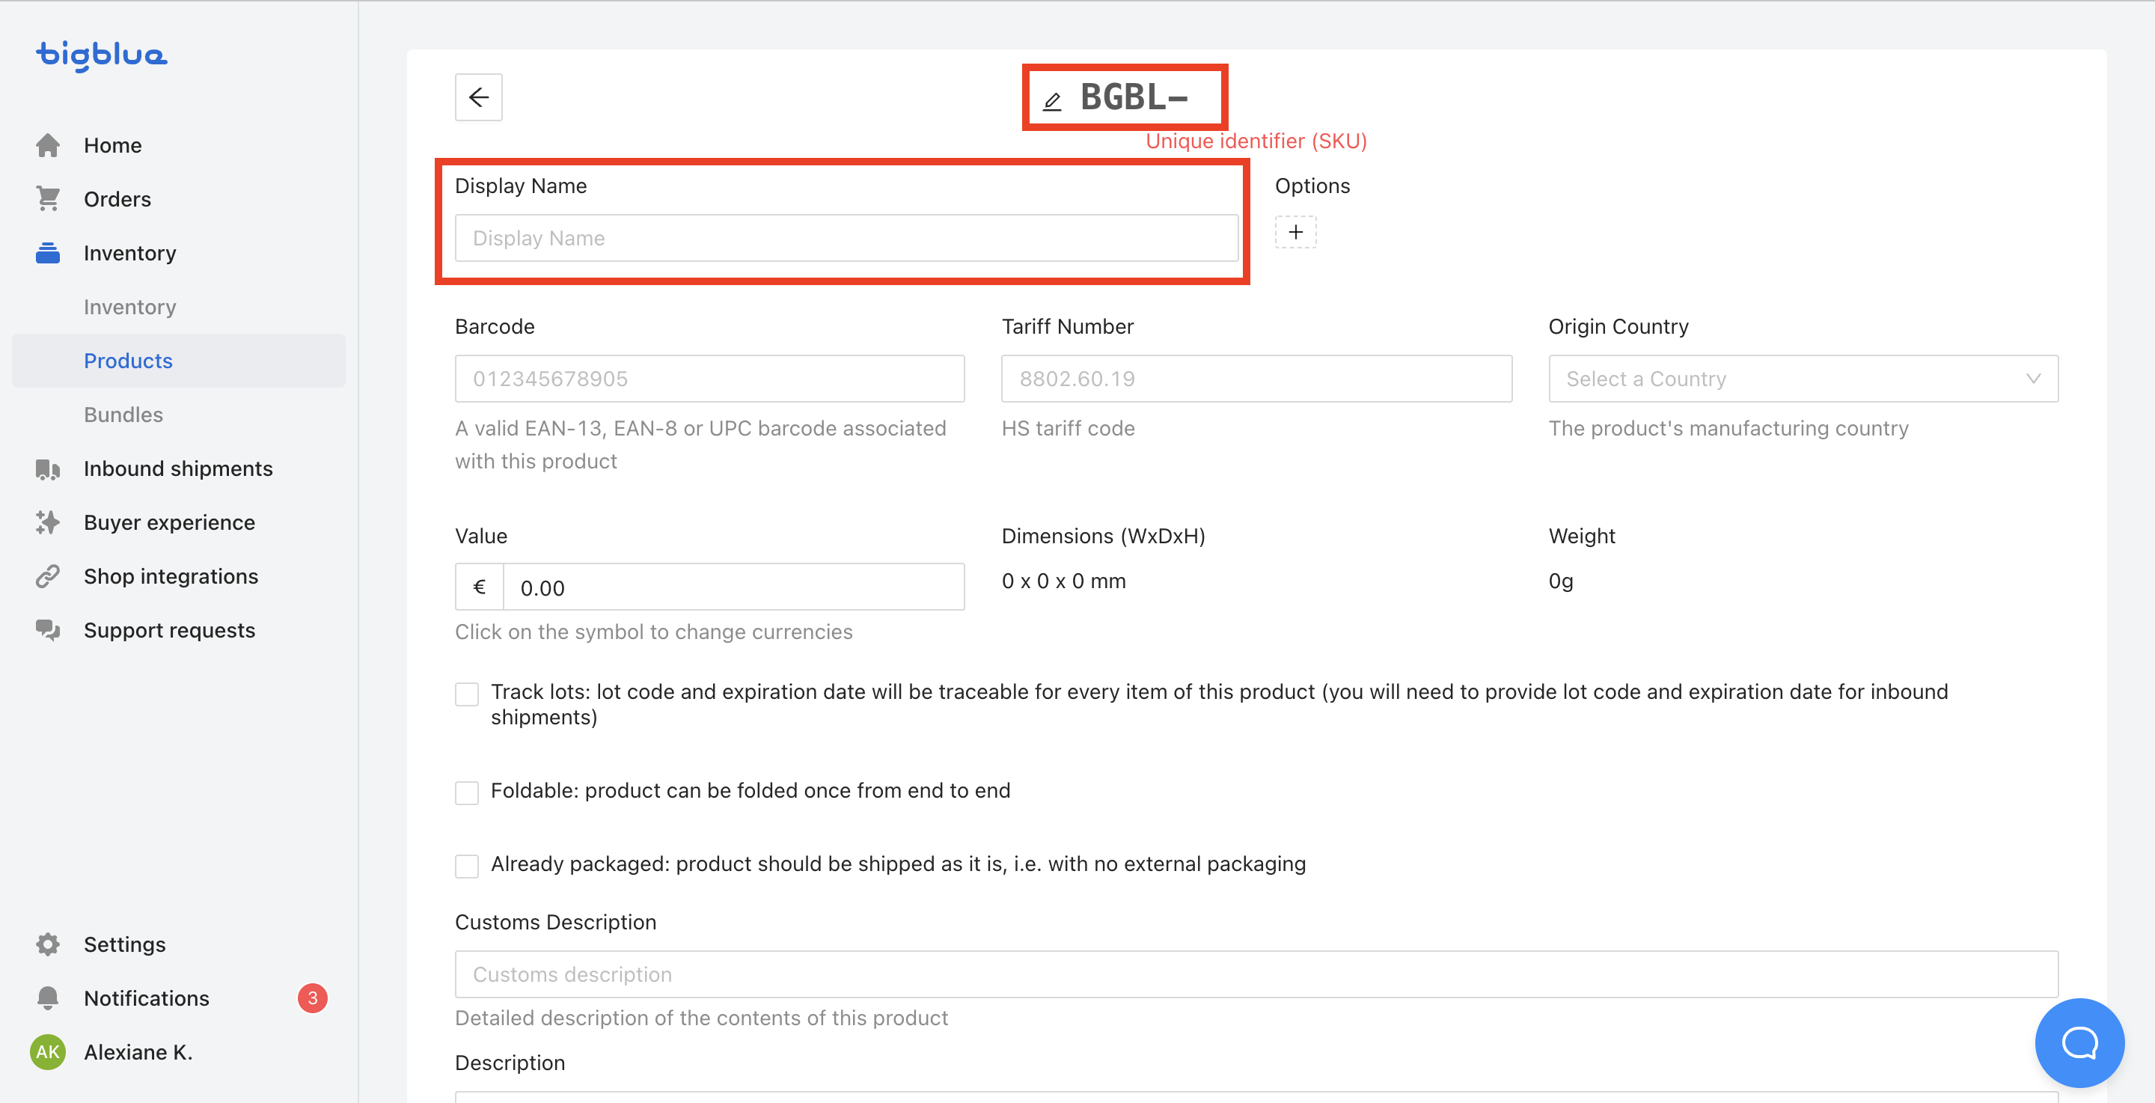The image size is (2155, 1103).
Task: Open Shop integrations link icon
Action: (48, 577)
